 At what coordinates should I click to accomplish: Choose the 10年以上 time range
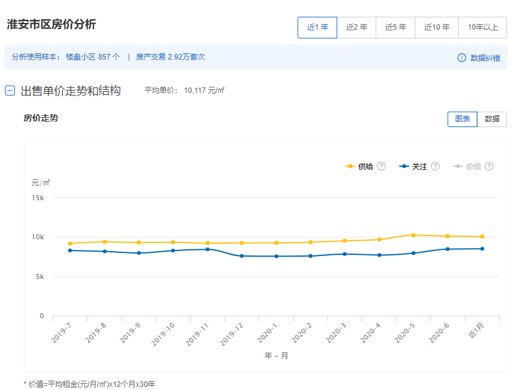pyautogui.click(x=482, y=27)
